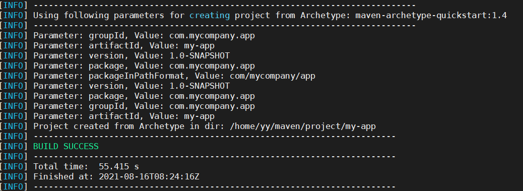The width and height of the screenshot is (523, 191).
Task: Click the path "/home/yy/maven/project/my-app"
Action: (x=303, y=126)
